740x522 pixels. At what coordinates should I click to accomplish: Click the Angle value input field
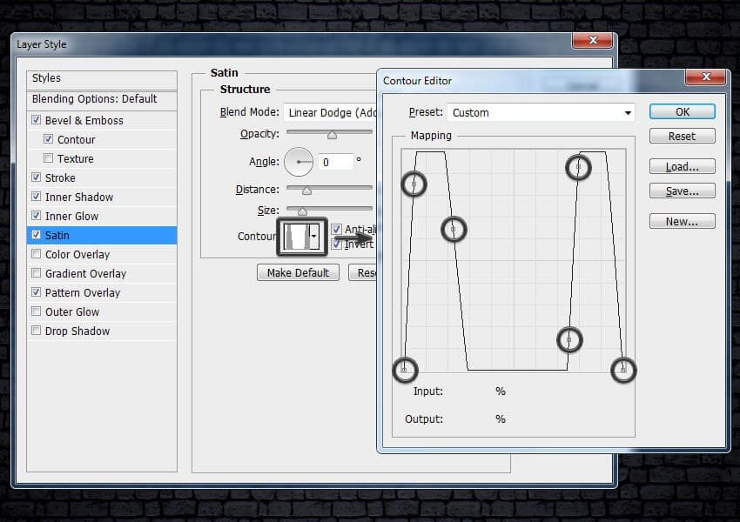tap(335, 162)
